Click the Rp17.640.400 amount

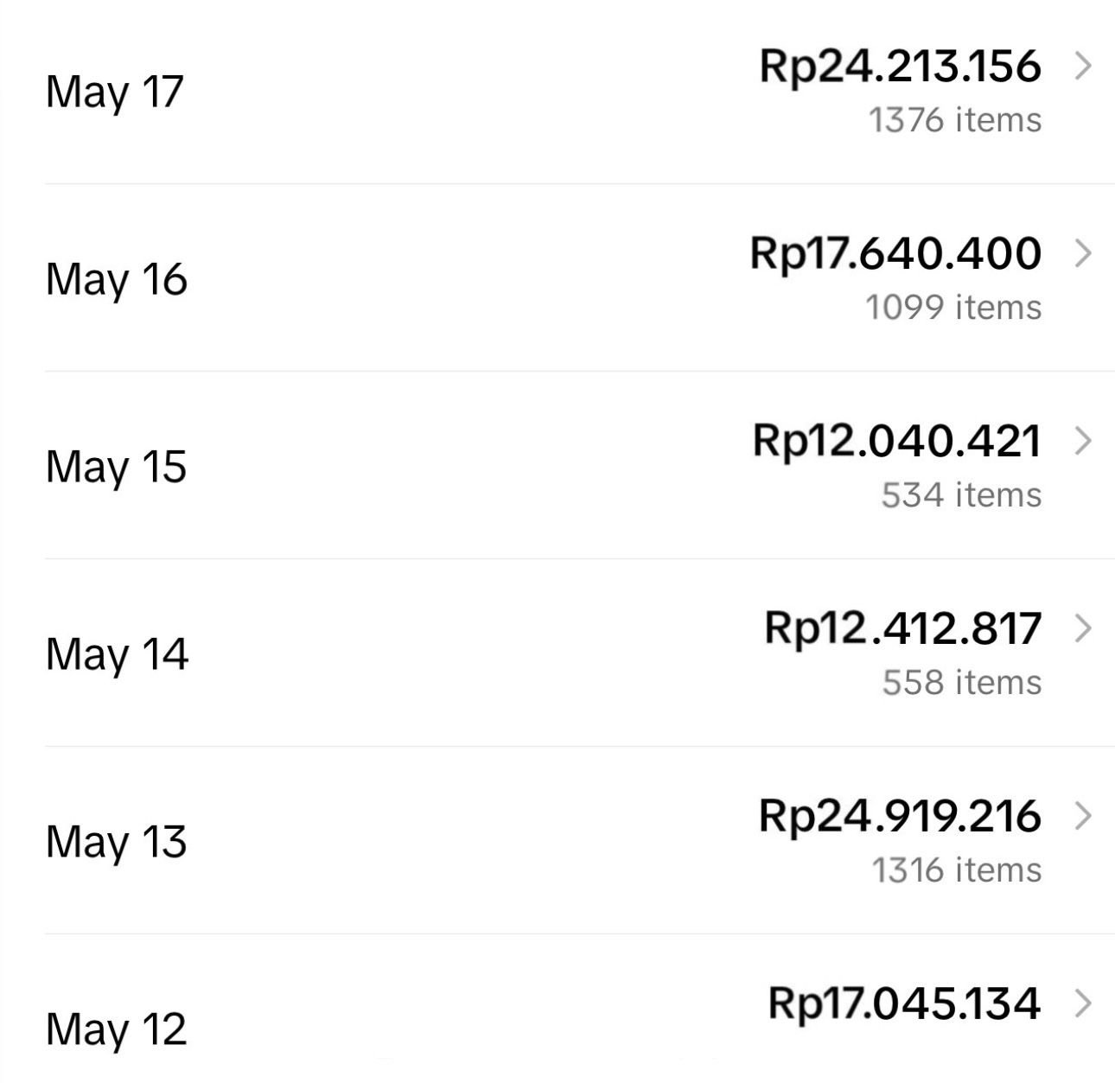point(895,253)
